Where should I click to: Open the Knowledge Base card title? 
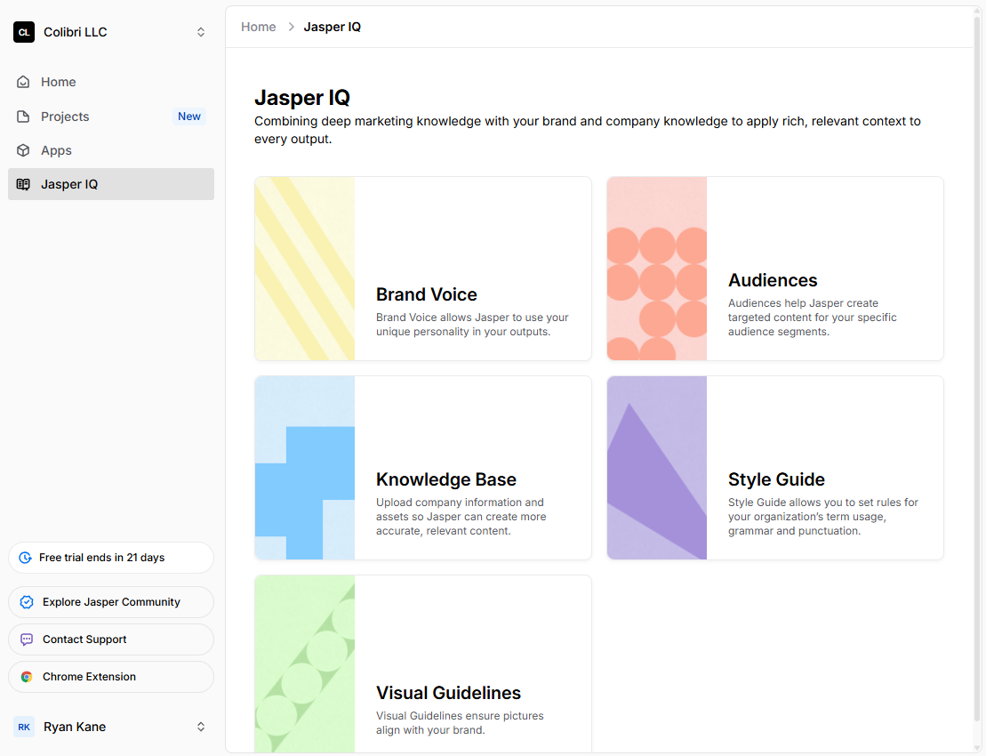(445, 479)
